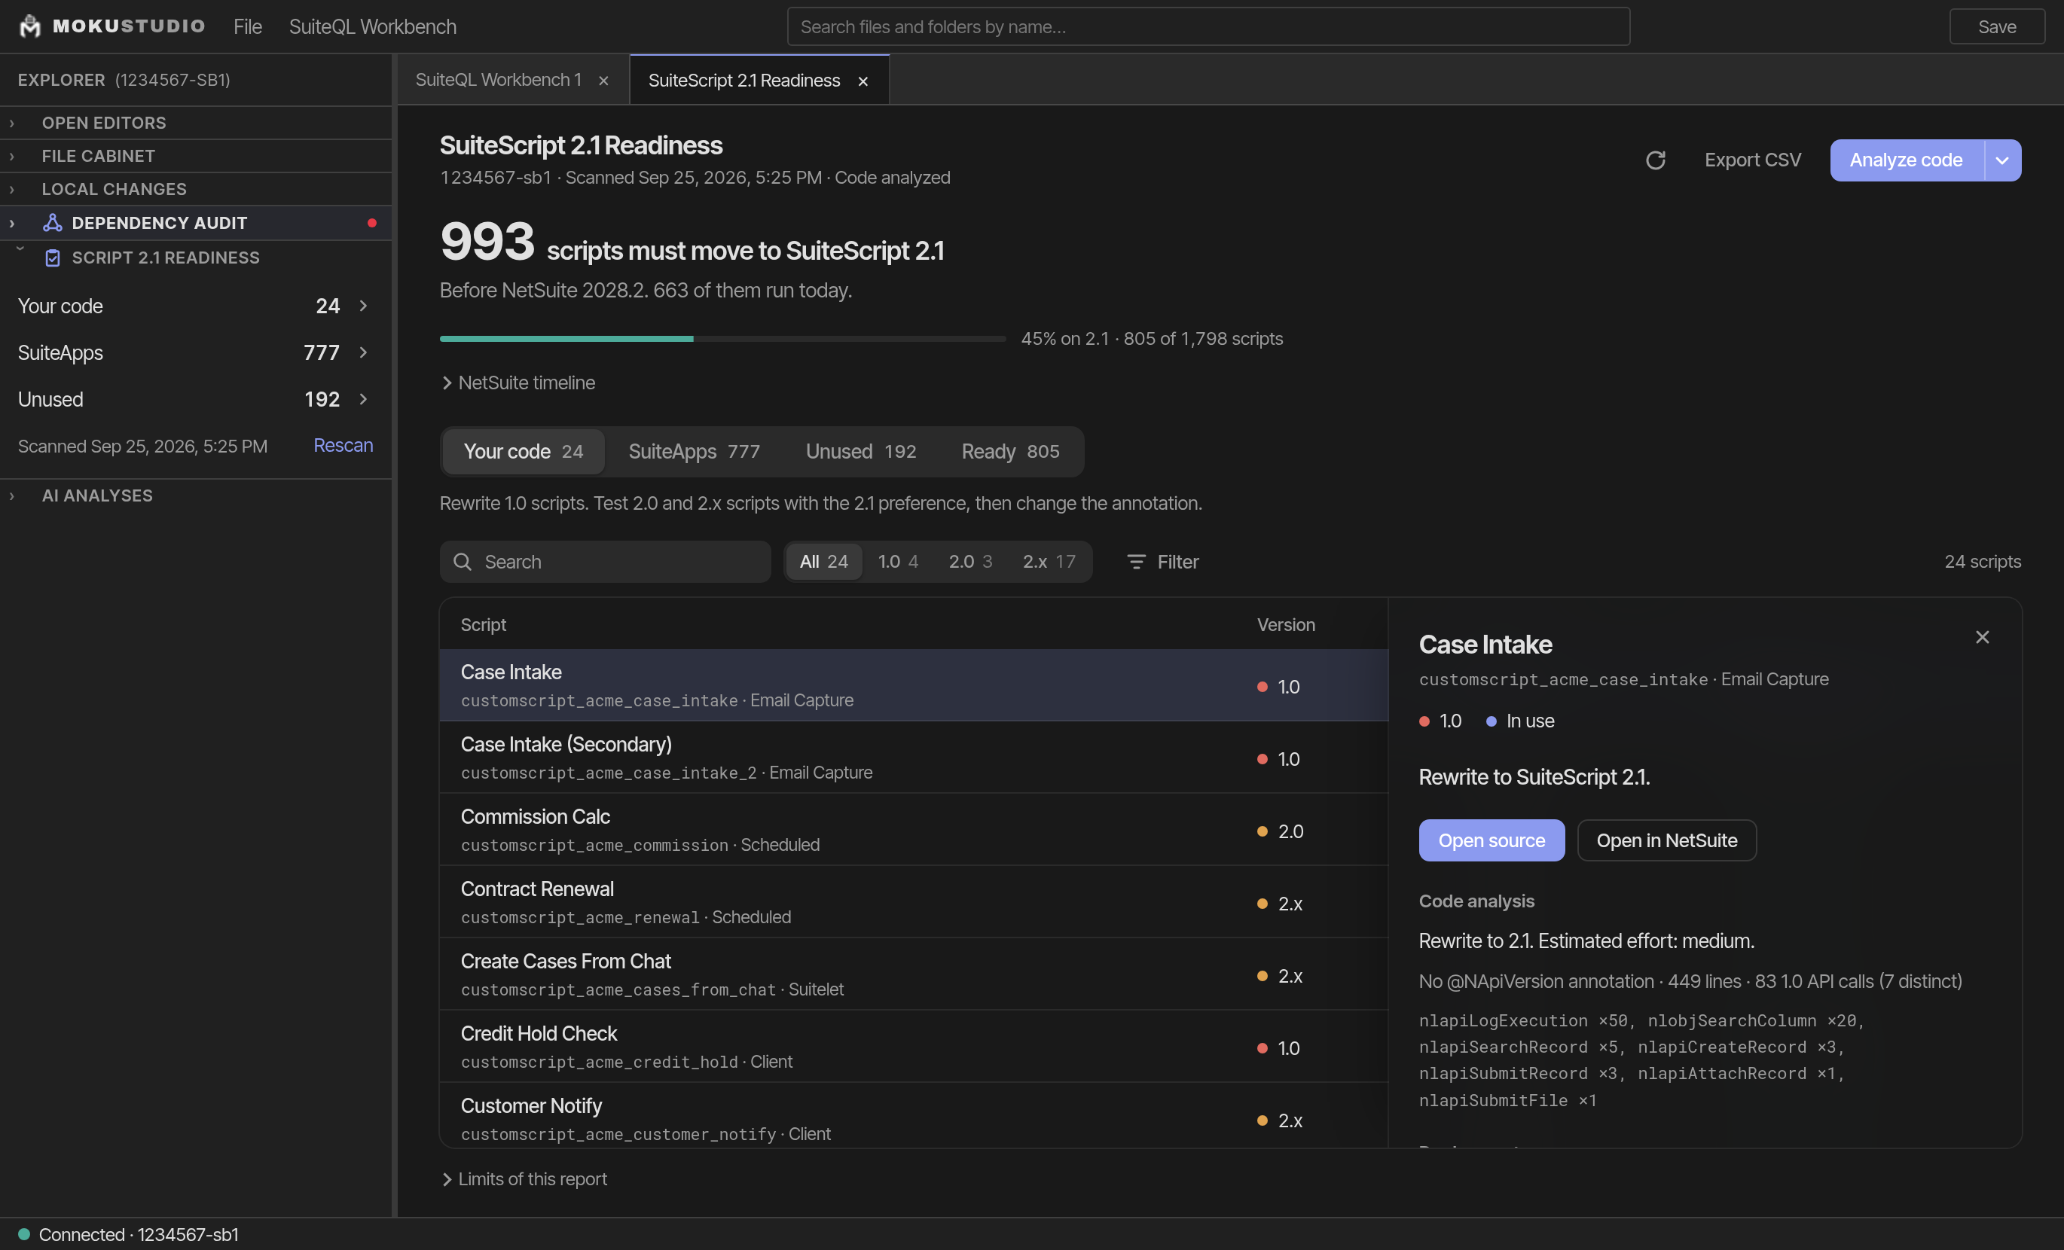Expand Limits of this report
Image resolution: width=2064 pixels, height=1250 pixels.
pyautogui.click(x=524, y=1178)
